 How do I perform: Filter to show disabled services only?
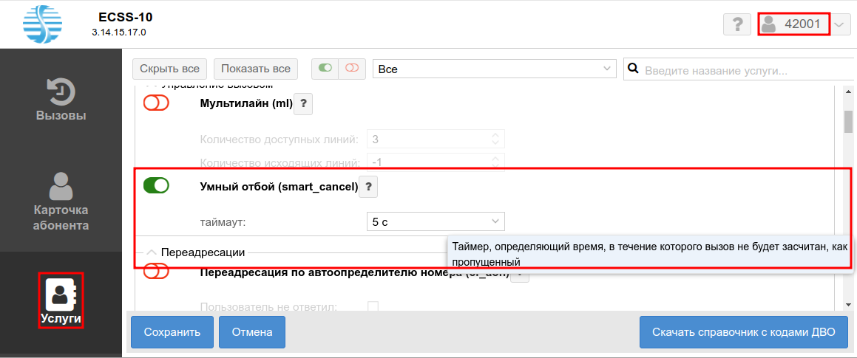352,69
